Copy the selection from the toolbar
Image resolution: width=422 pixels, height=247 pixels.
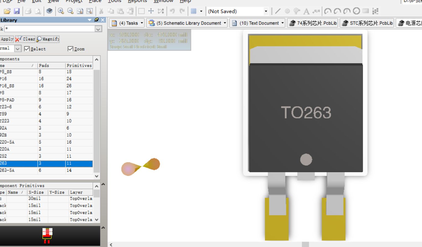tap(111, 11)
